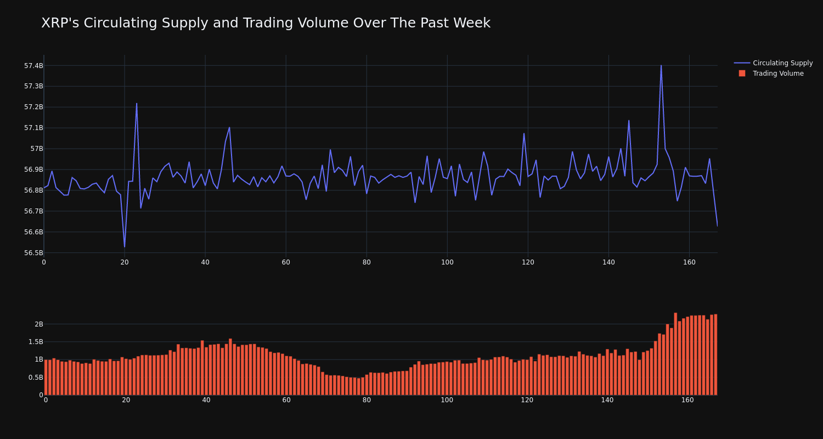Screen dimensions: 823x439
Task: Click the 57.3B y-axis label
Action: coord(33,86)
